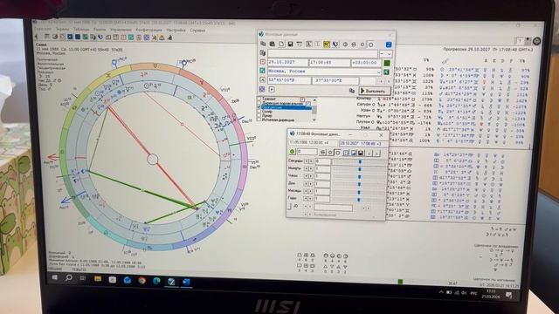Click the step-forward arrow in minutes row
Viewport: 559px width, 314px height.
pyautogui.click(x=311, y=168)
